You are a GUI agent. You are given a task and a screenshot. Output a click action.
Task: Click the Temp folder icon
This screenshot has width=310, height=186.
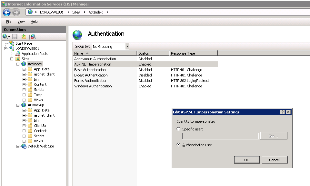[30, 95]
